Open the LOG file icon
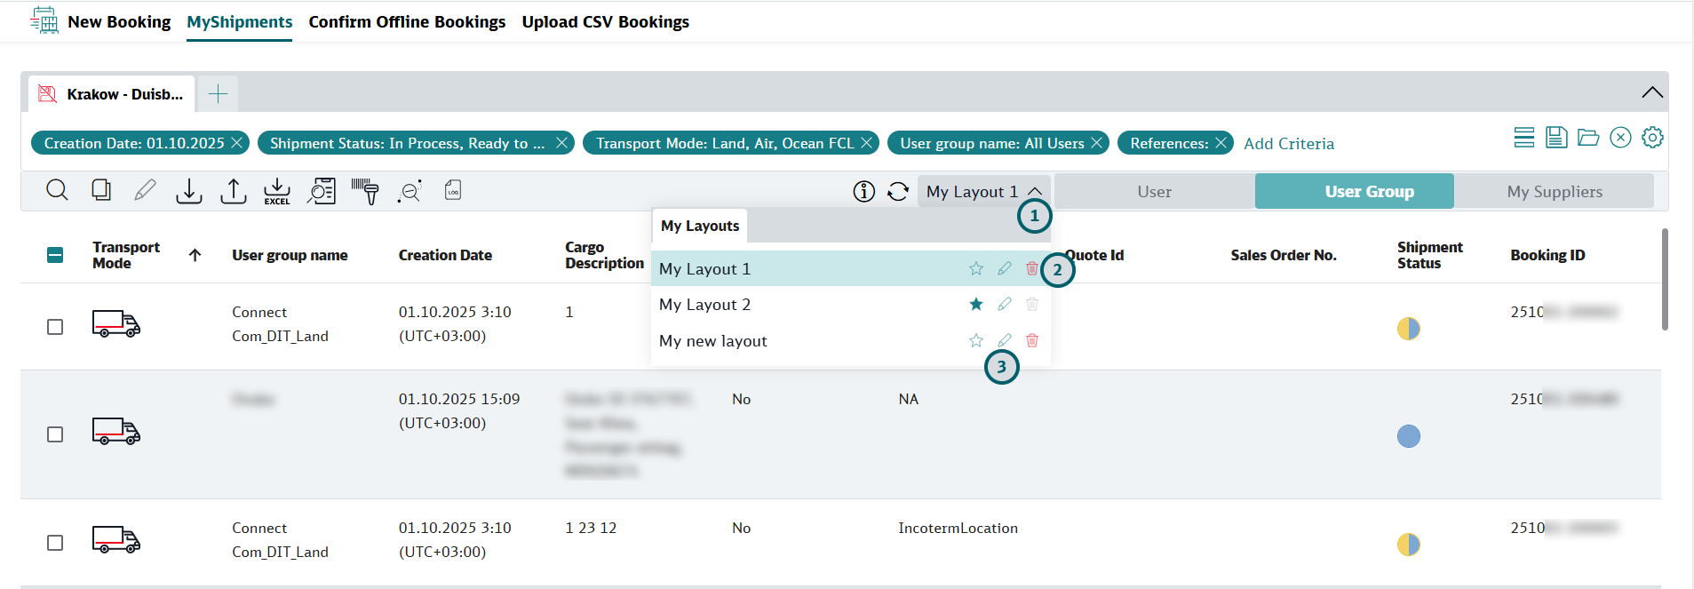Screen dimensions: 1694x589 pyautogui.click(x=453, y=190)
